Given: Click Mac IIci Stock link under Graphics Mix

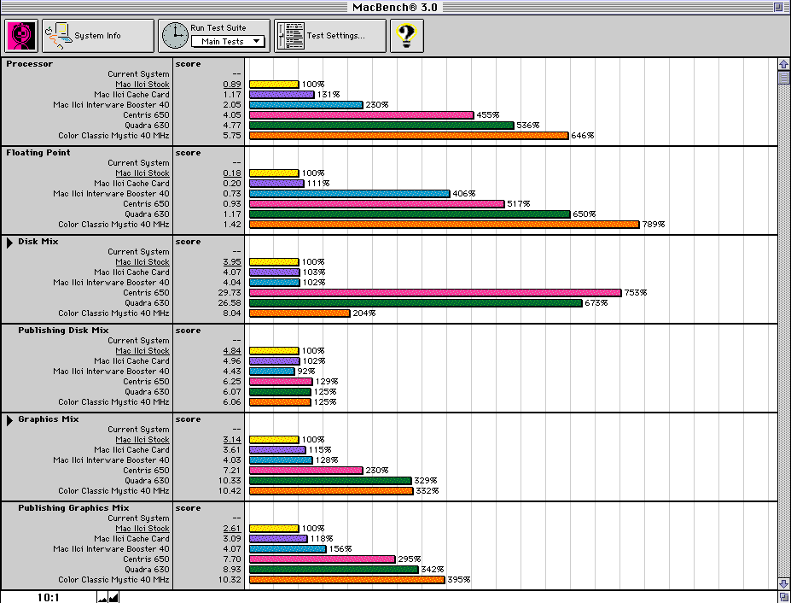Looking at the screenshot, I should point(142,440).
